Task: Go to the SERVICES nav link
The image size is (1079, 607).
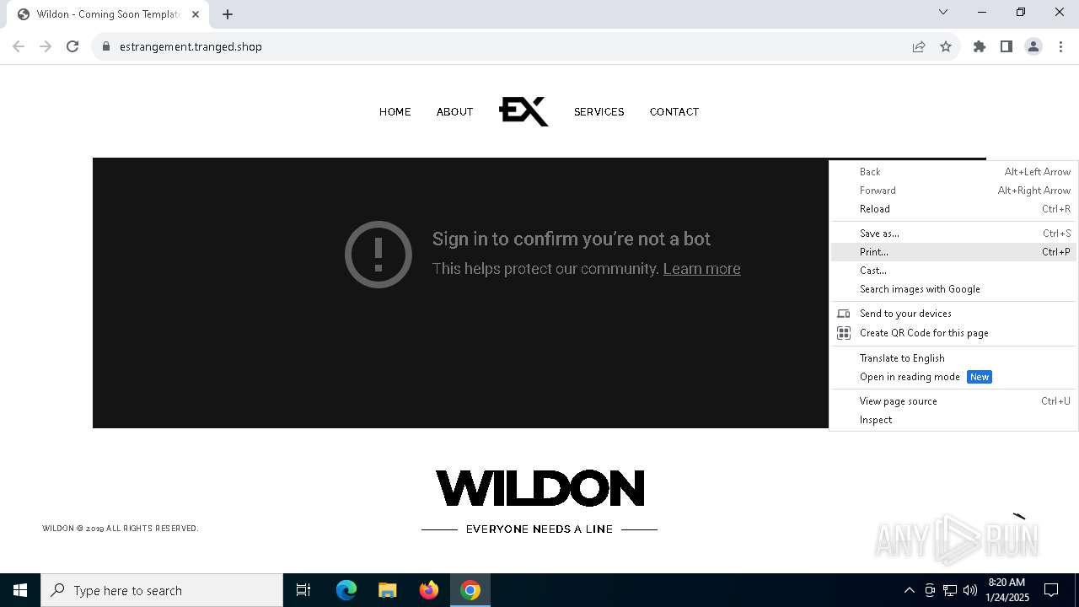Action: [x=599, y=112]
